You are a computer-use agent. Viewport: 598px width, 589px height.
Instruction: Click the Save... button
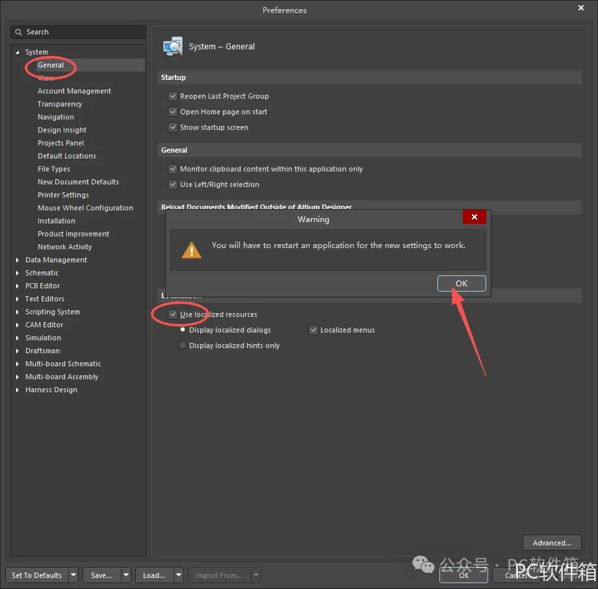point(101,575)
